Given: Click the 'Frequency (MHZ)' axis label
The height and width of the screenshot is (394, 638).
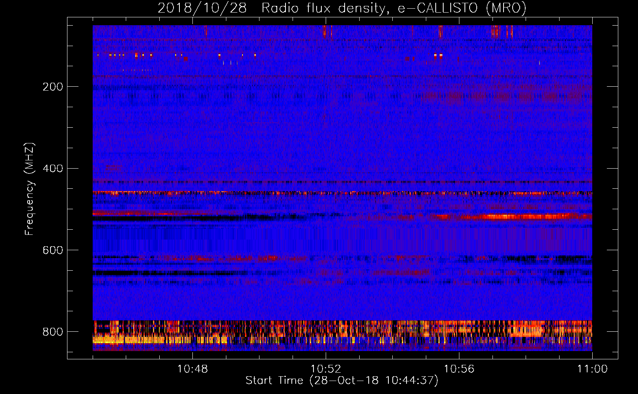Looking at the screenshot, I should point(30,189).
